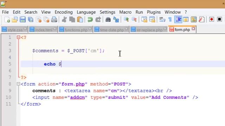Screen dimensions: 225x126
Task: Click the Close document toolbar icon
Action: [39, 20]
